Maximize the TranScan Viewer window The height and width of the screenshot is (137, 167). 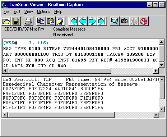155,5
